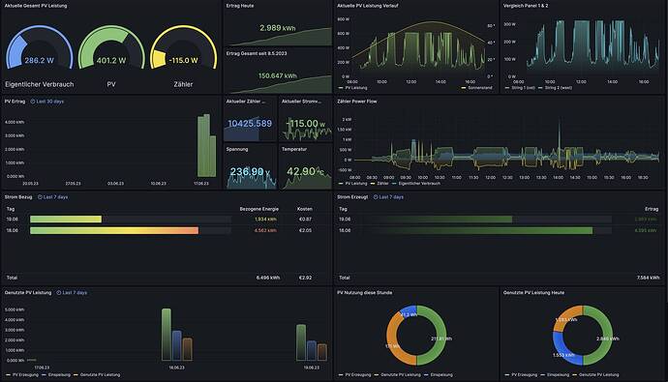Click PV Erzeugung color swatch in Genutzte PV Leistung Heute legend
This screenshot has height=382, width=668.
click(x=507, y=375)
